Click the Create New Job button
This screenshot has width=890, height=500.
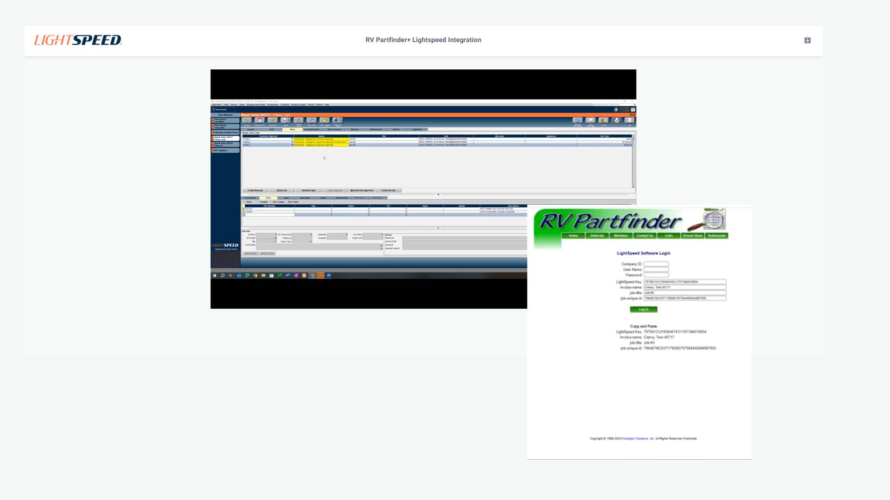255,190
